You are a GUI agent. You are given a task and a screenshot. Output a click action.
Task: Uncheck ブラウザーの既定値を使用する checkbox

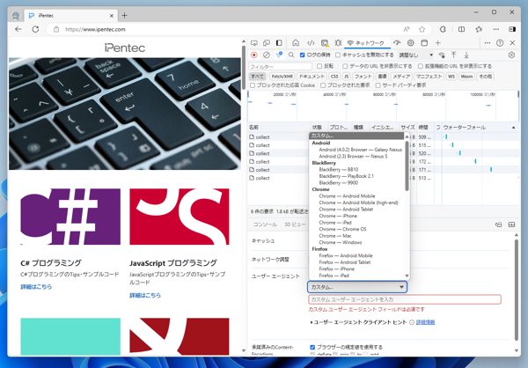tap(312, 347)
